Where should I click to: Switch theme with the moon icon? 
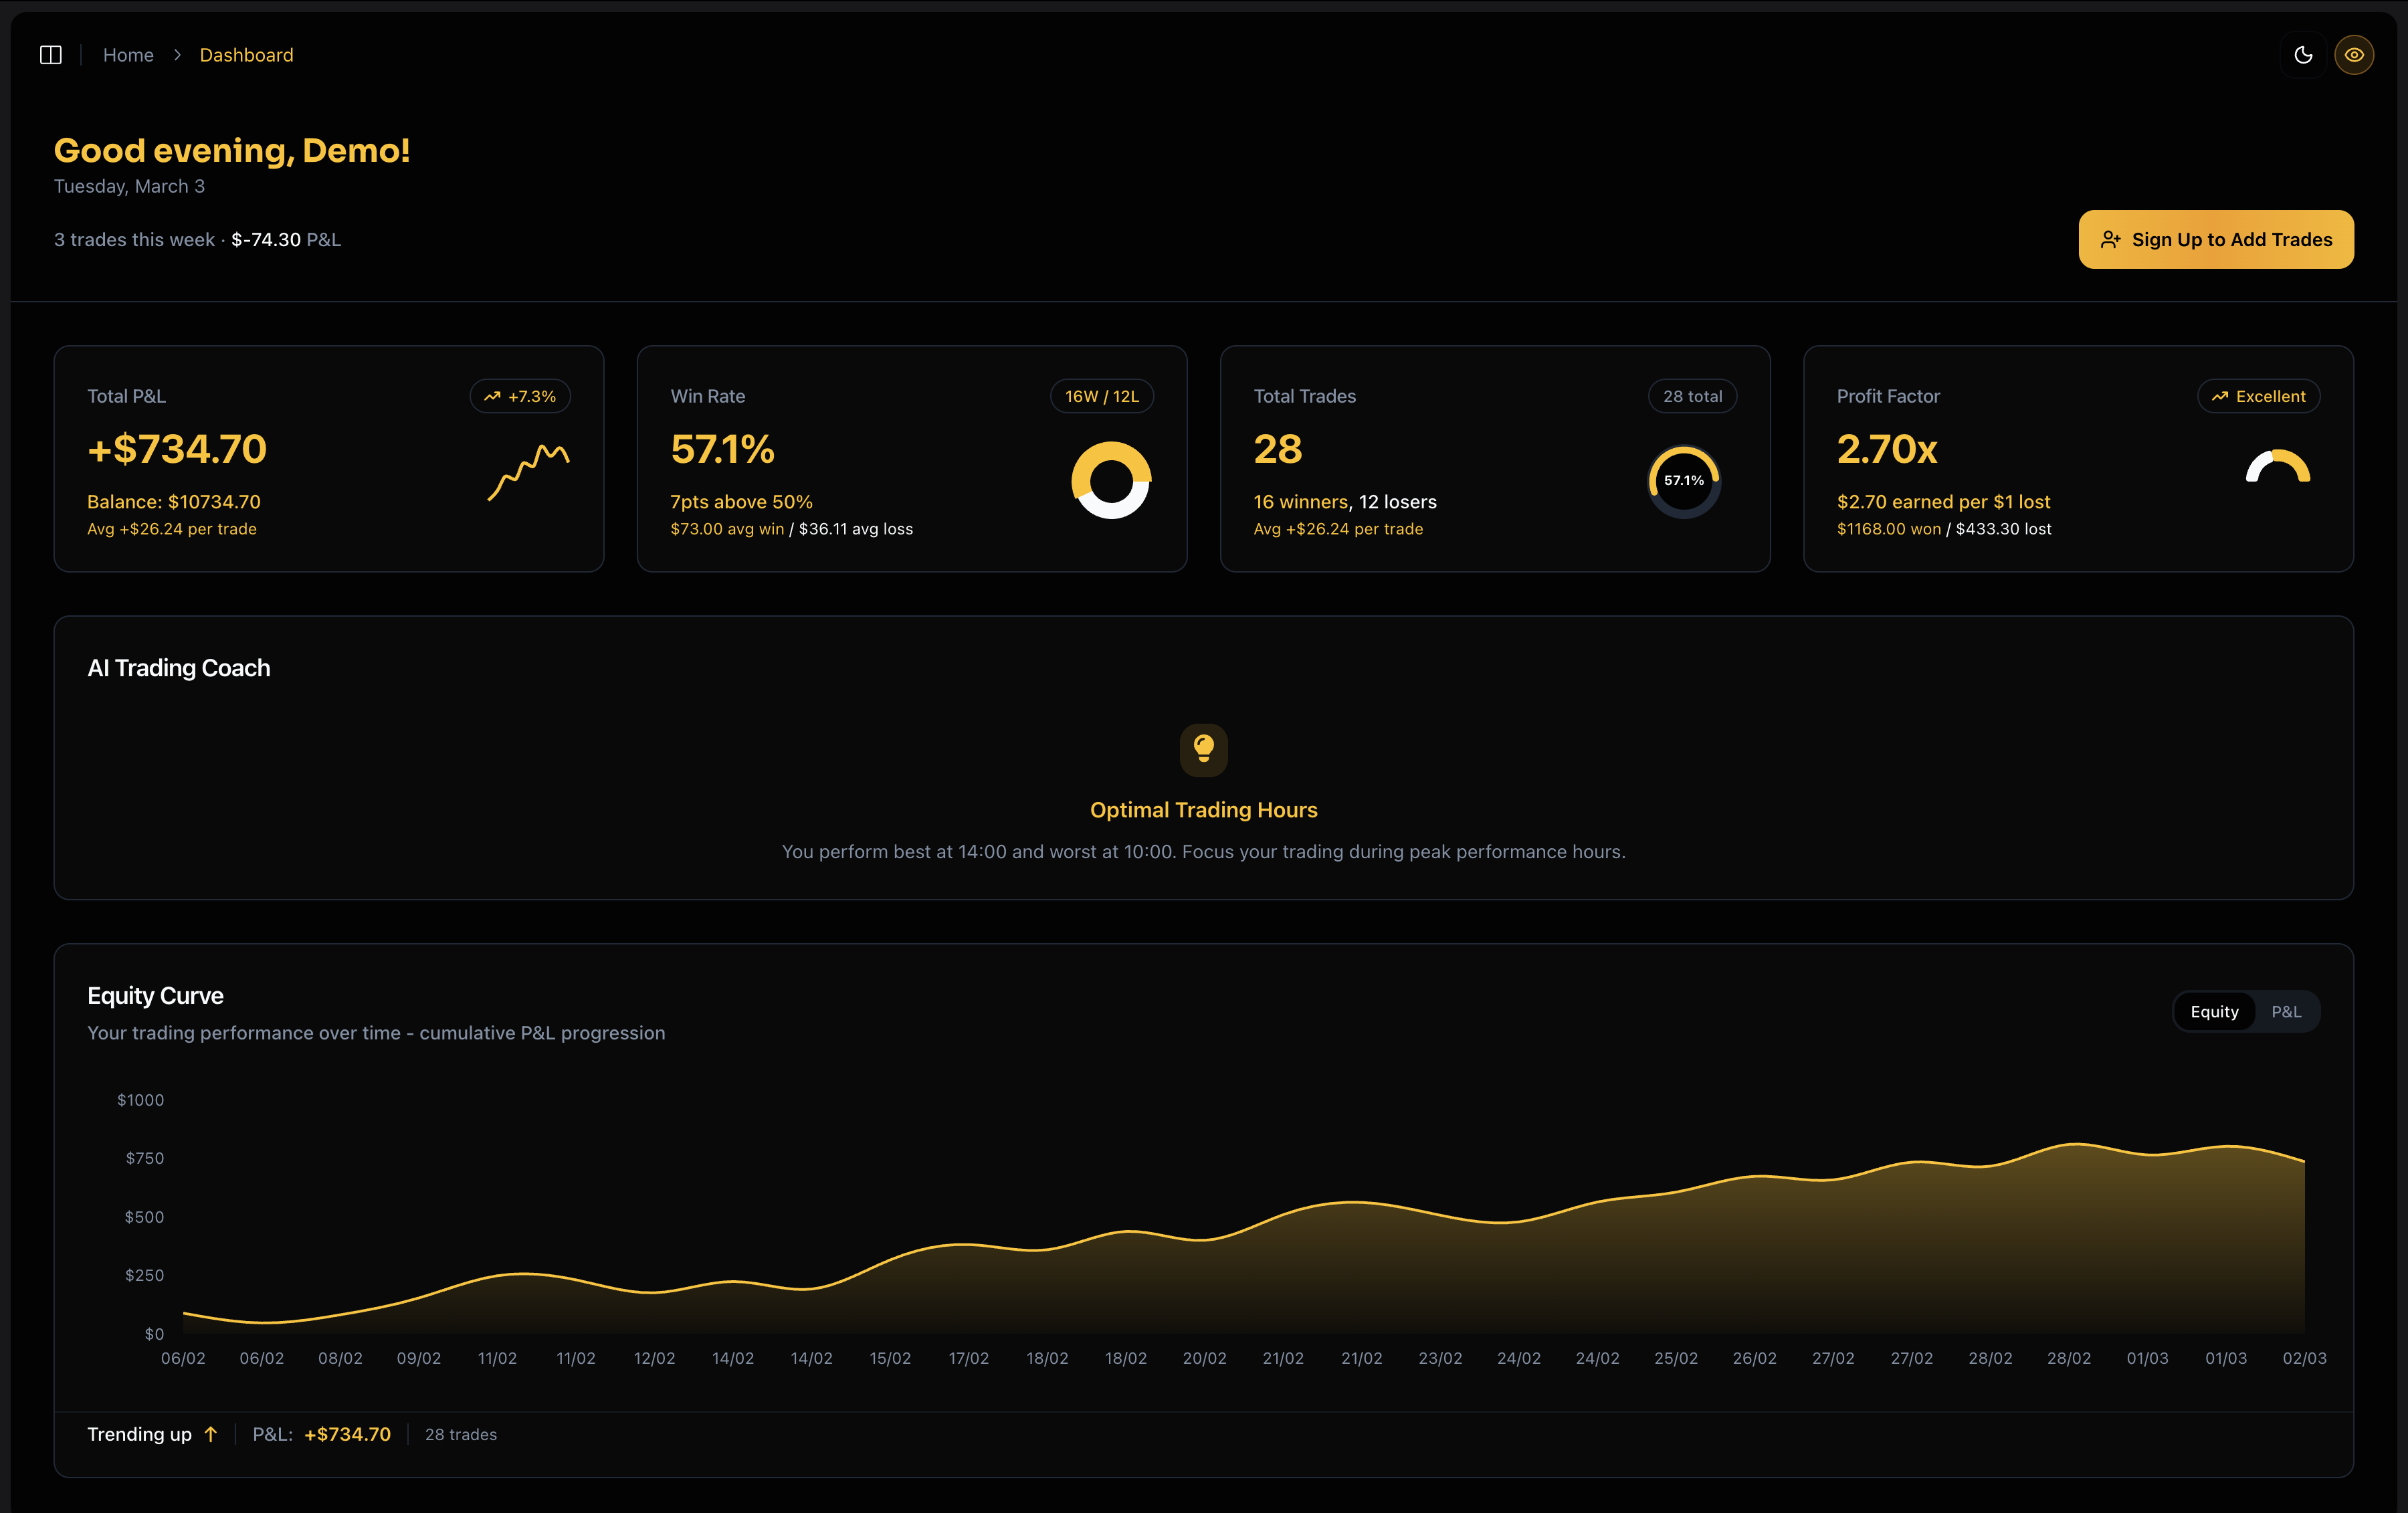[x=2303, y=55]
